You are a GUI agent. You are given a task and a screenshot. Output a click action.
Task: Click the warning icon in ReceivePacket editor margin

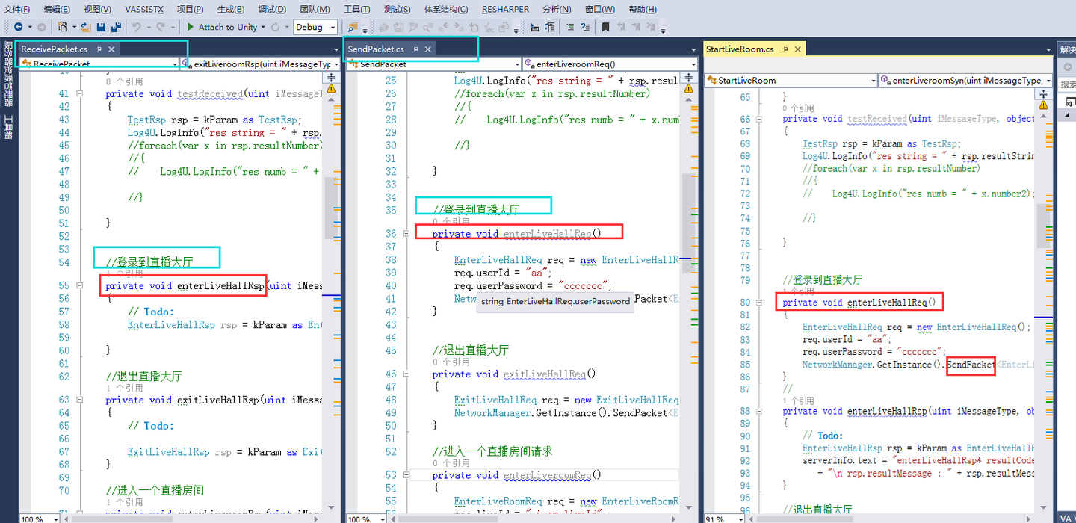(330, 89)
